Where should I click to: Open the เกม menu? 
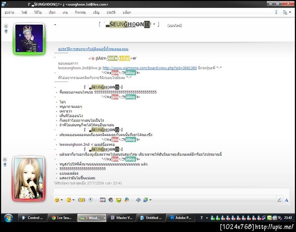65,12
